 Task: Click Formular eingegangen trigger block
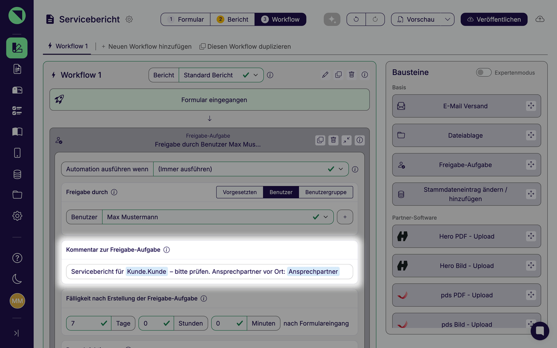point(210,100)
